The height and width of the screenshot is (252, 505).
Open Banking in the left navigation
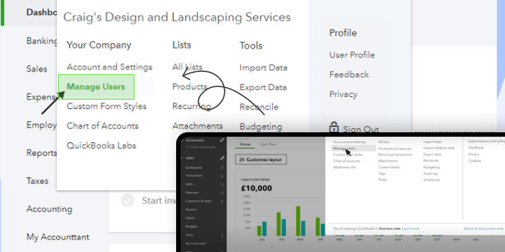coord(42,41)
